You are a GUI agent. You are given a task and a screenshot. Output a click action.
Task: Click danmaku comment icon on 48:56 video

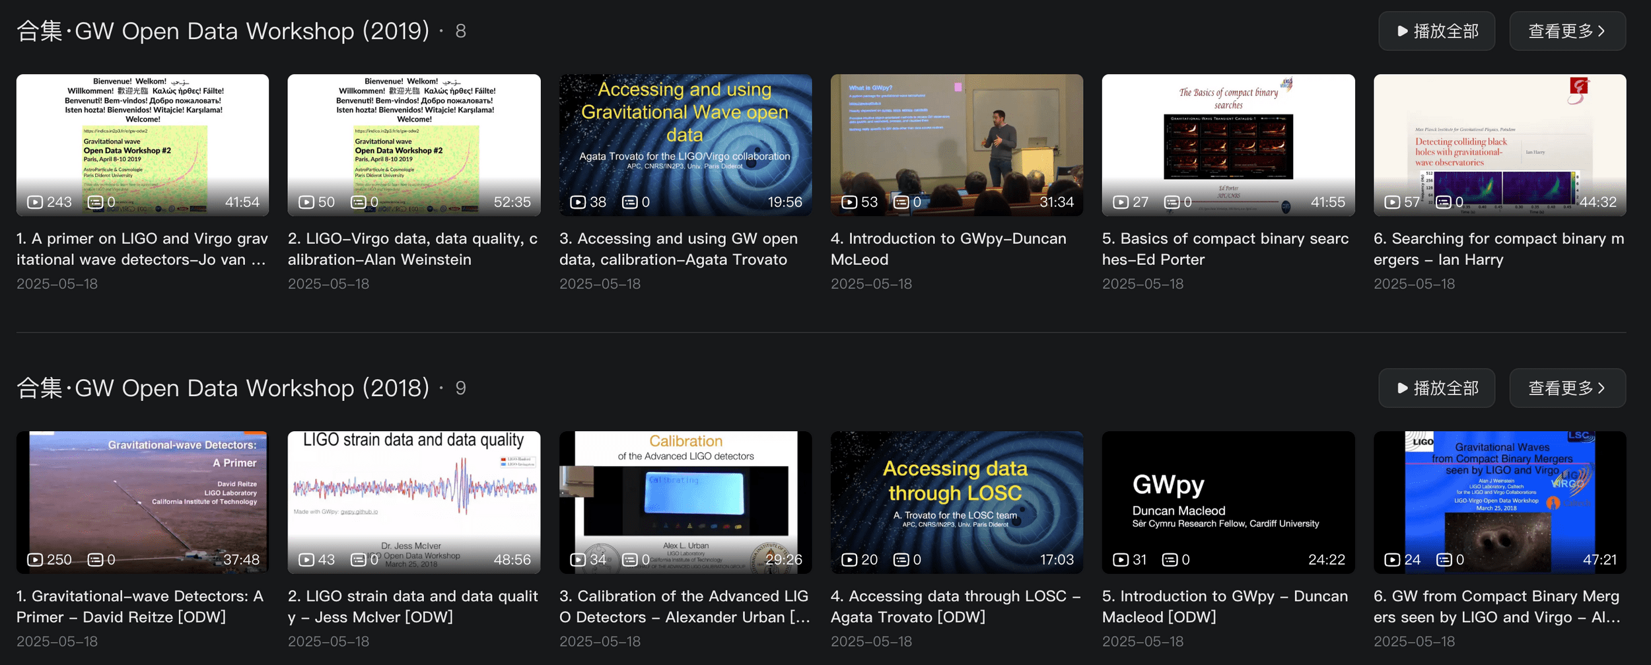click(359, 560)
